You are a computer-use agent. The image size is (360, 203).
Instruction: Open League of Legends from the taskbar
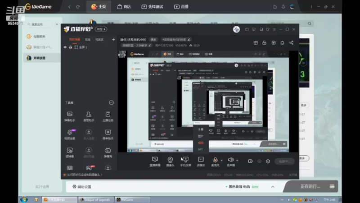[95, 200]
